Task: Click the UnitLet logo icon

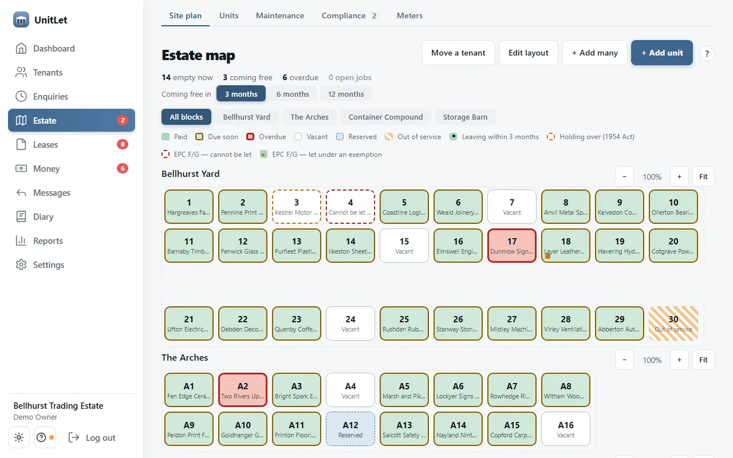Action: [x=21, y=19]
